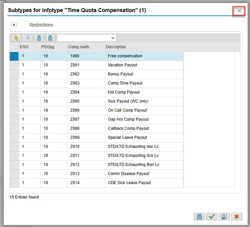Click the bottom-right binoculars search icon
The height and width of the screenshot is (227, 250).
click(x=199, y=217)
